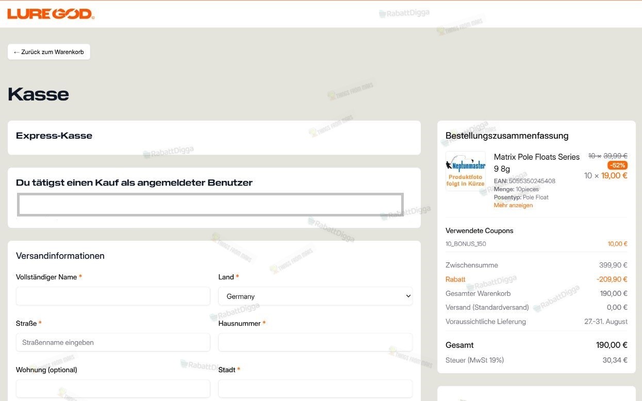
Task: Select the Express-Kasse heading
Action: tap(54, 136)
